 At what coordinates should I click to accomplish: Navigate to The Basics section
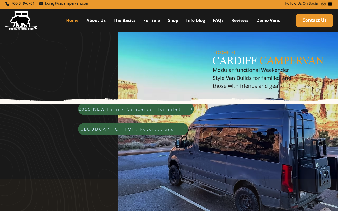point(124,20)
